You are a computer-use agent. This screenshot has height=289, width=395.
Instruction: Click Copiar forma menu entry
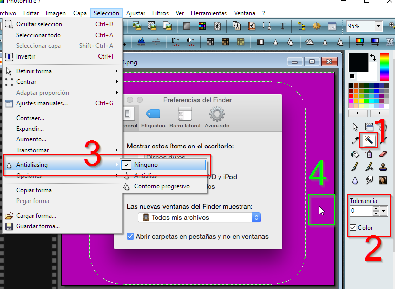62,190
